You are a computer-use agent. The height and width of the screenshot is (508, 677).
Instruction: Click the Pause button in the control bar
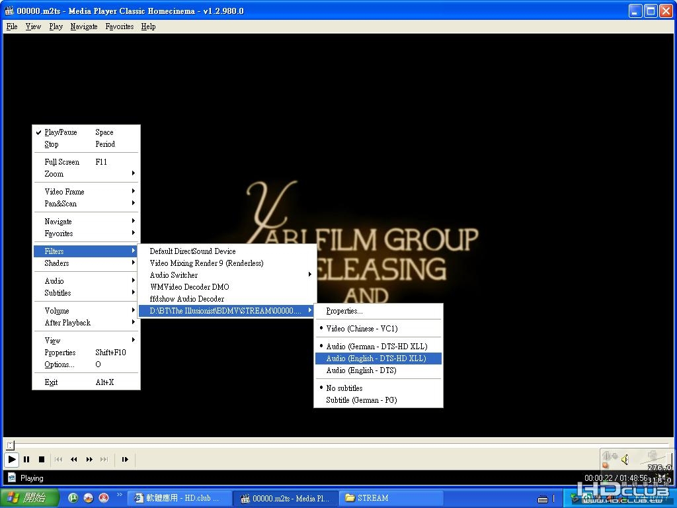tap(26, 459)
